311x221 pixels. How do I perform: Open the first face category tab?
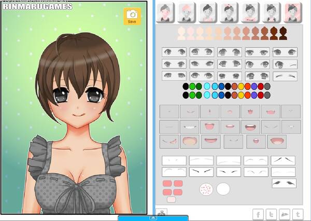pos(165,11)
